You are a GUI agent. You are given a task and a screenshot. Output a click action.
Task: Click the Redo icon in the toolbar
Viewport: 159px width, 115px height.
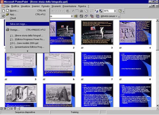[x=60, y=11]
